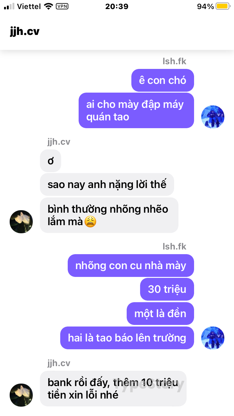This screenshot has height=416, width=234.
Task: Tap the jjh.cv sender label above 'ơ'
Action: click(59, 142)
